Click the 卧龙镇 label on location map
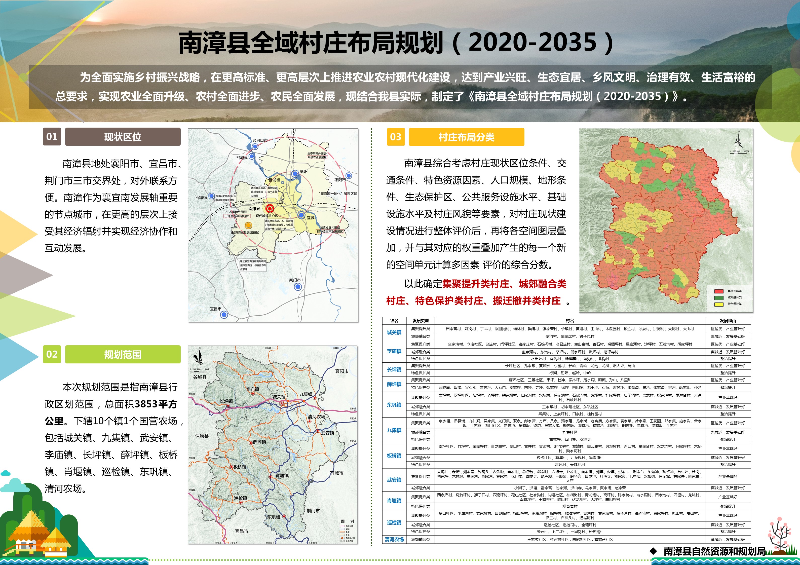The image size is (800, 565). click(x=274, y=180)
